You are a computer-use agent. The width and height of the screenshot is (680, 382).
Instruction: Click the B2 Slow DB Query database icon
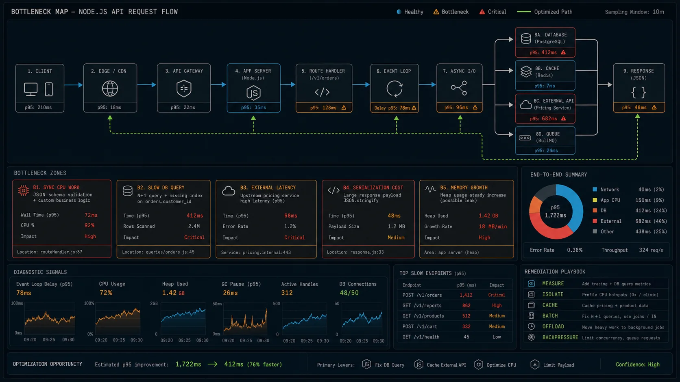pyautogui.click(x=128, y=191)
